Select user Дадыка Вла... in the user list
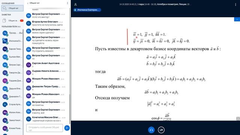The height and width of the screenshot is (135, 240). (12, 88)
